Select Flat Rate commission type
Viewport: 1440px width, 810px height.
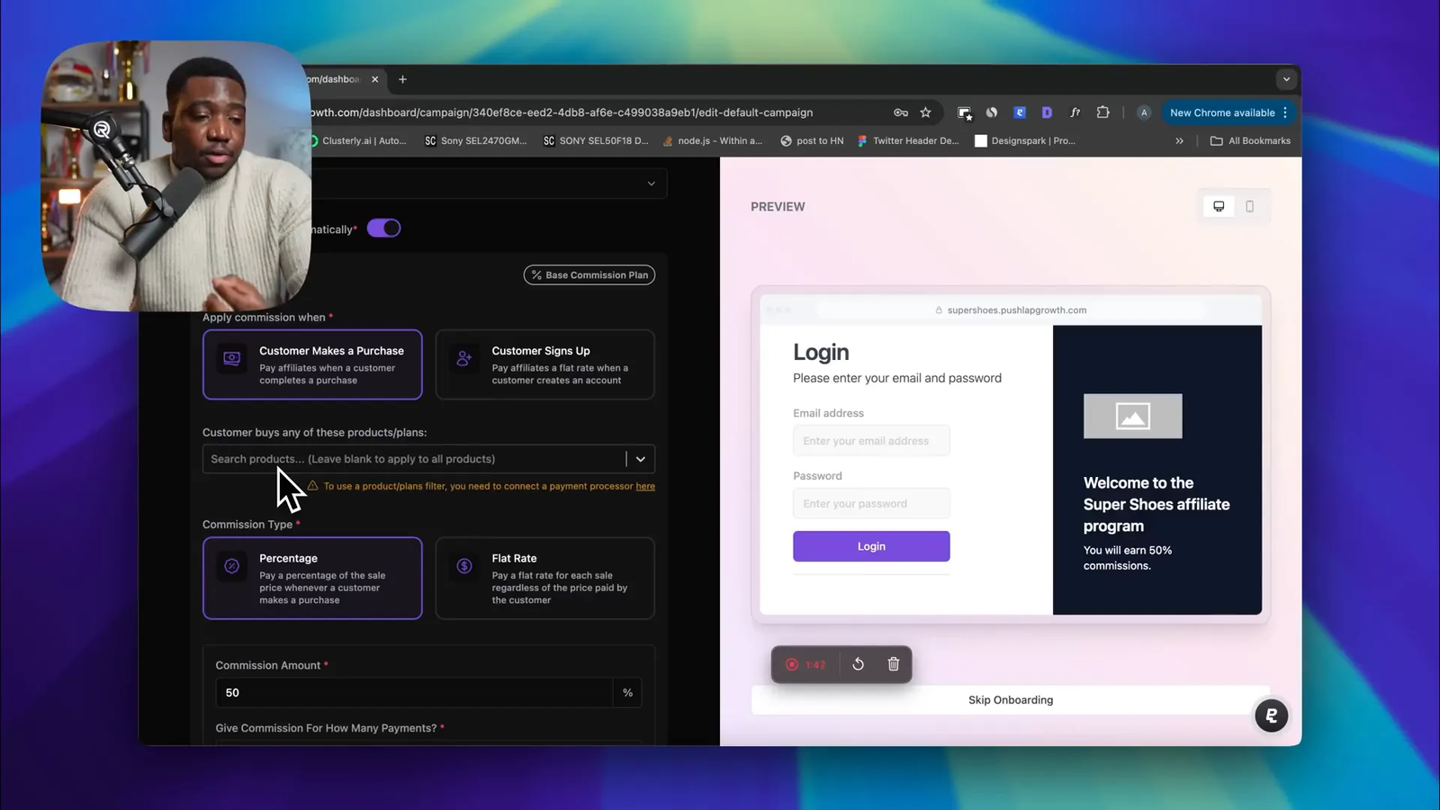[544, 578]
